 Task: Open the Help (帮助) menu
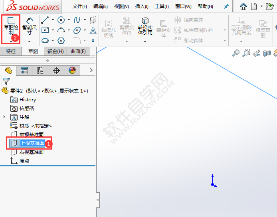(x=206, y=6)
